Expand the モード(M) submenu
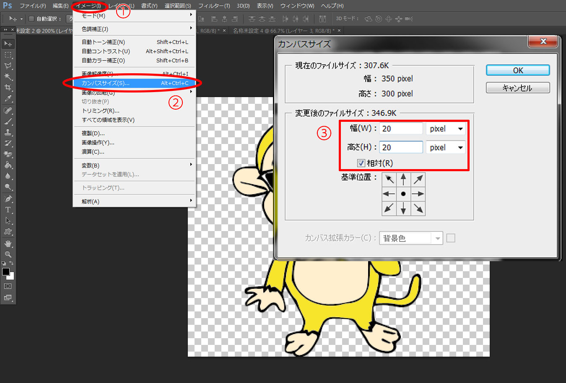The width and height of the screenshot is (566, 383). [134, 16]
